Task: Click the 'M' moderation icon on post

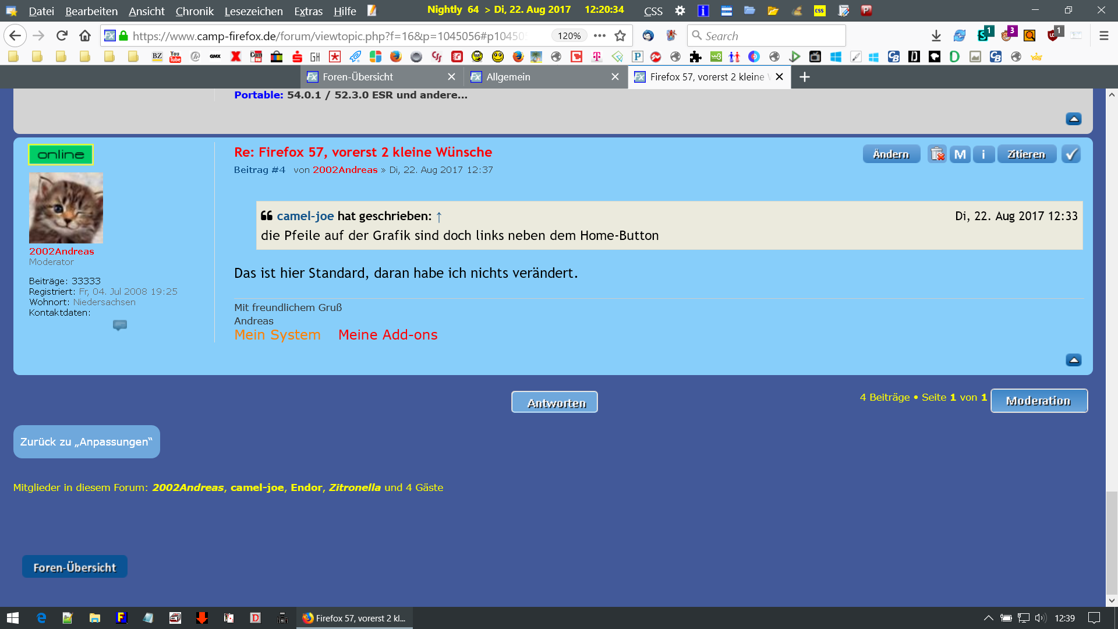Action: coord(960,154)
